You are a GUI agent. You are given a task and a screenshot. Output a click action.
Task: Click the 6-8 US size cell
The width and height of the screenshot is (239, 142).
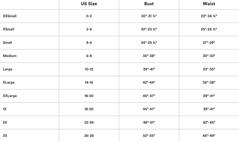point(89,56)
